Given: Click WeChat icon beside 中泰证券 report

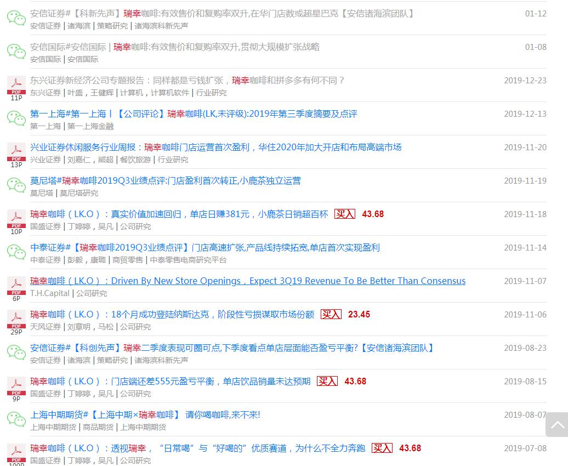Looking at the screenshot, I should 16,253.
